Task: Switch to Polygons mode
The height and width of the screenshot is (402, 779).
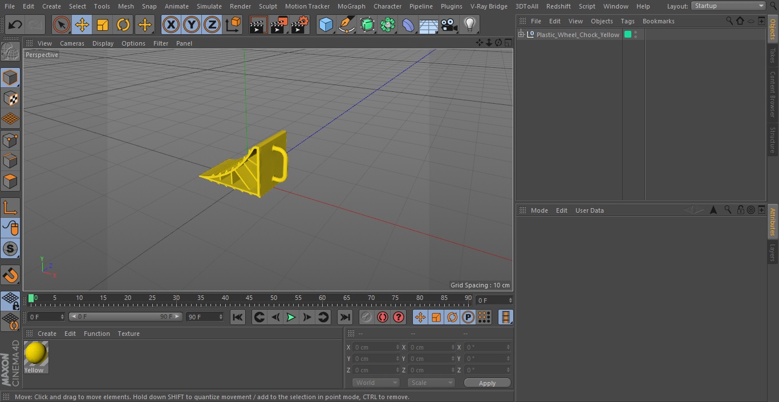Action: pyautogui.click(x=10, y=181)
